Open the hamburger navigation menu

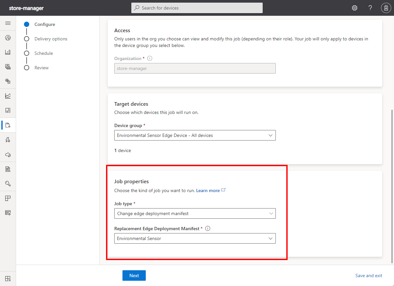(8, 23)
